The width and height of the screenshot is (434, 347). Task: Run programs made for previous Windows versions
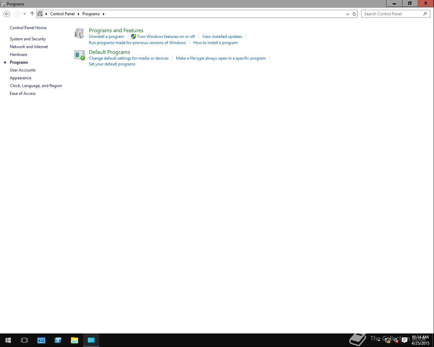click(x=137, y=43)
